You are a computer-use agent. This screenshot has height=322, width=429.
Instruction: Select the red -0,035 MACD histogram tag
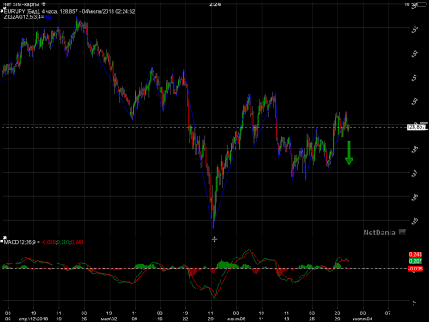[x=415, y=269]
